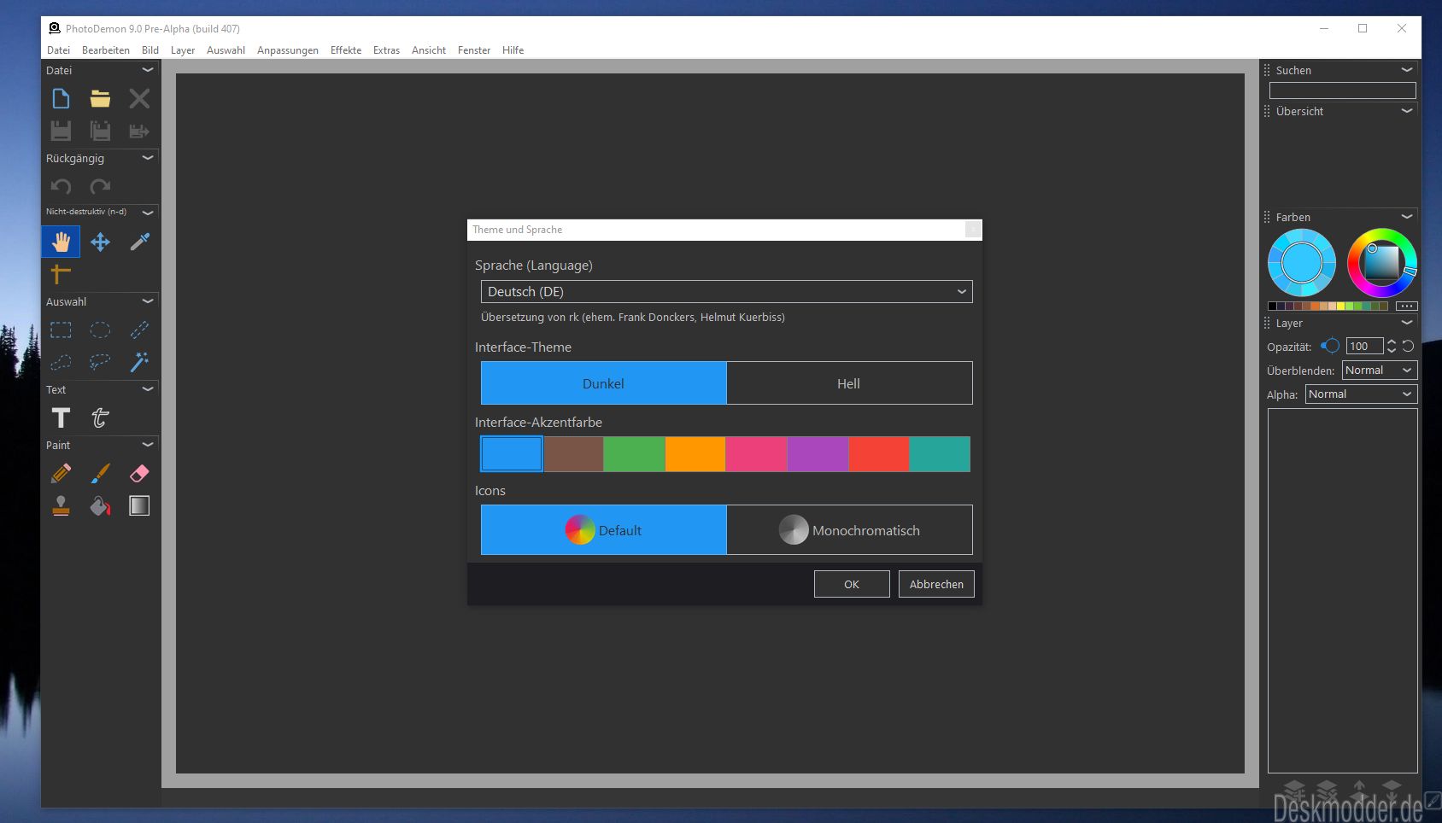Select the Lasso selection tool

point(100,362)
